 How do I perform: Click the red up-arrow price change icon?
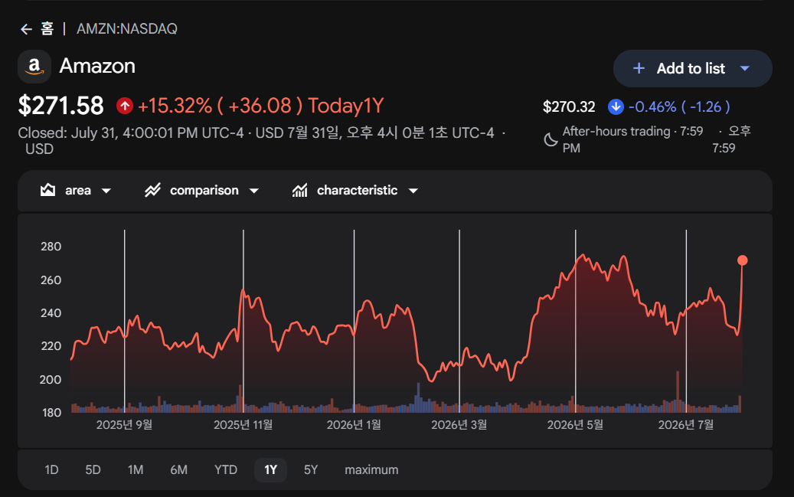(125, 106)
